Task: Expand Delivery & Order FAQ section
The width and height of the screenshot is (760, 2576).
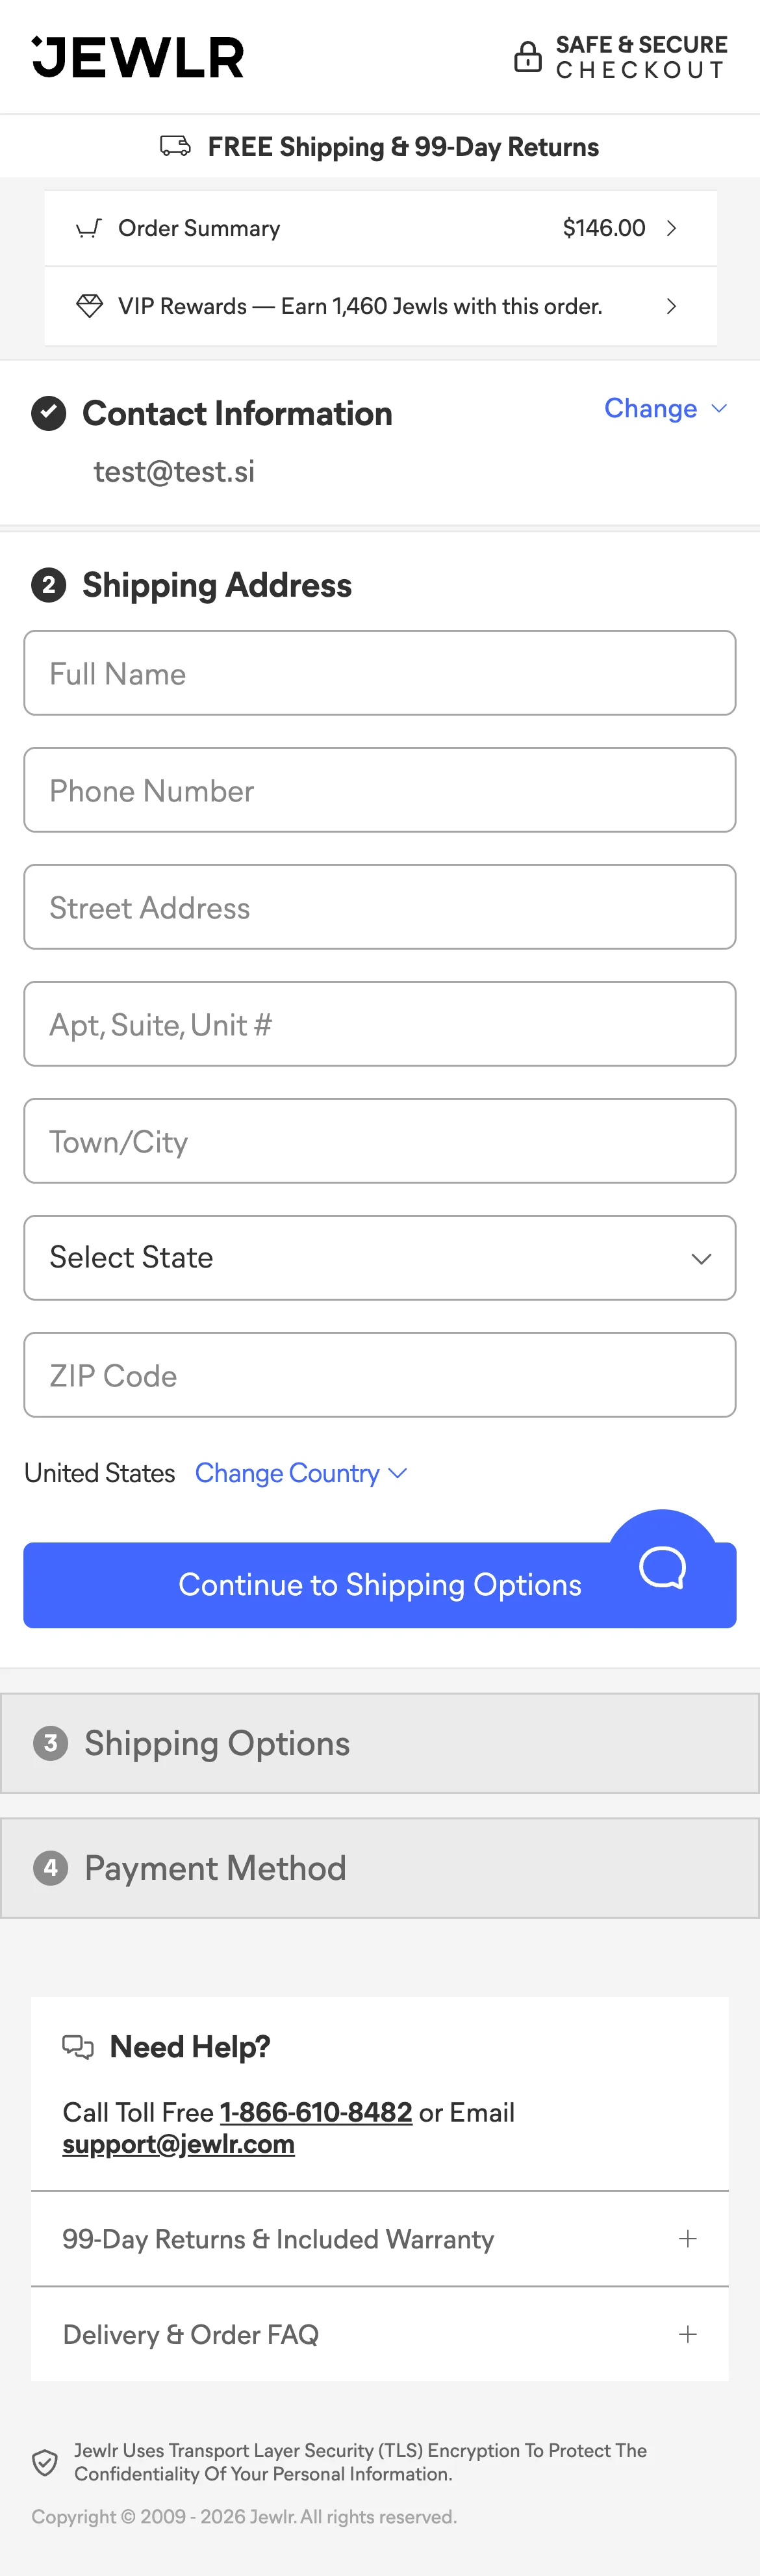Action: coord(688,2334)
